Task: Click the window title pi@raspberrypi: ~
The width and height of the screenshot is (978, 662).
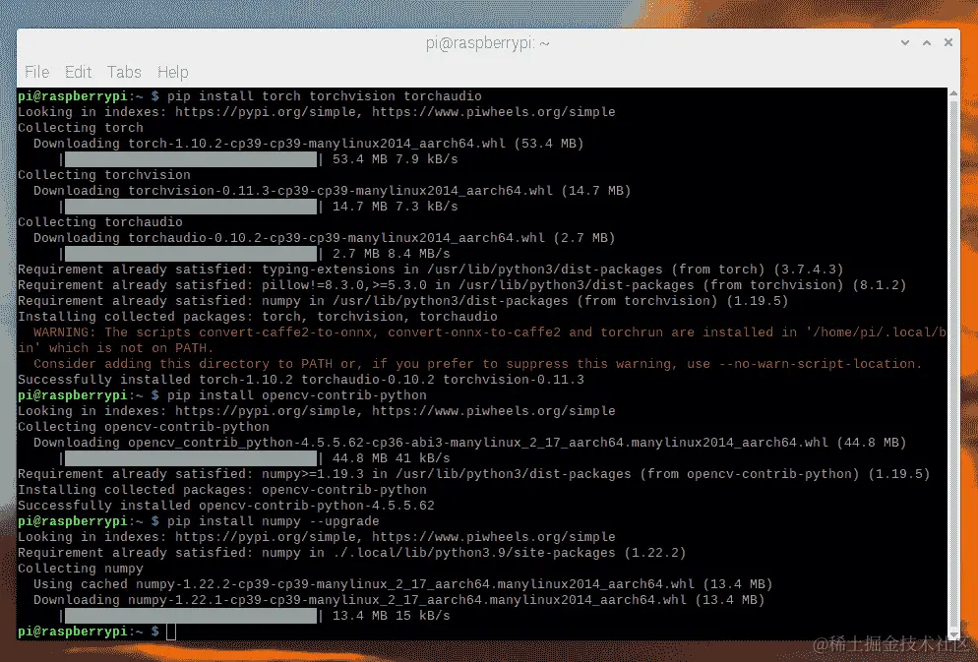Action: 488,43
